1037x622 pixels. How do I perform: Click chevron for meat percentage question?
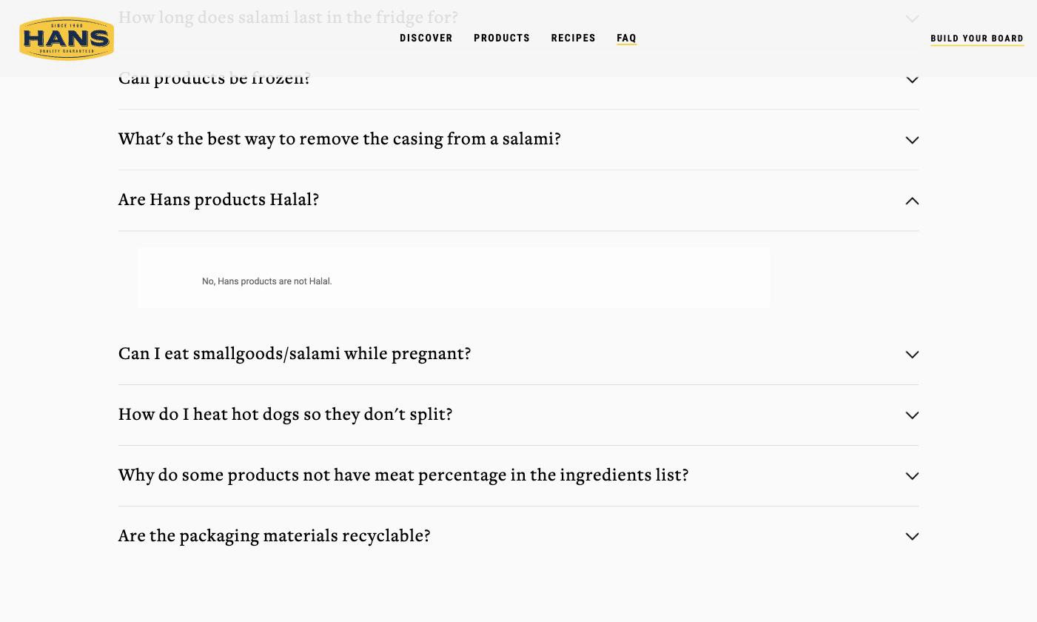point(912,476)
